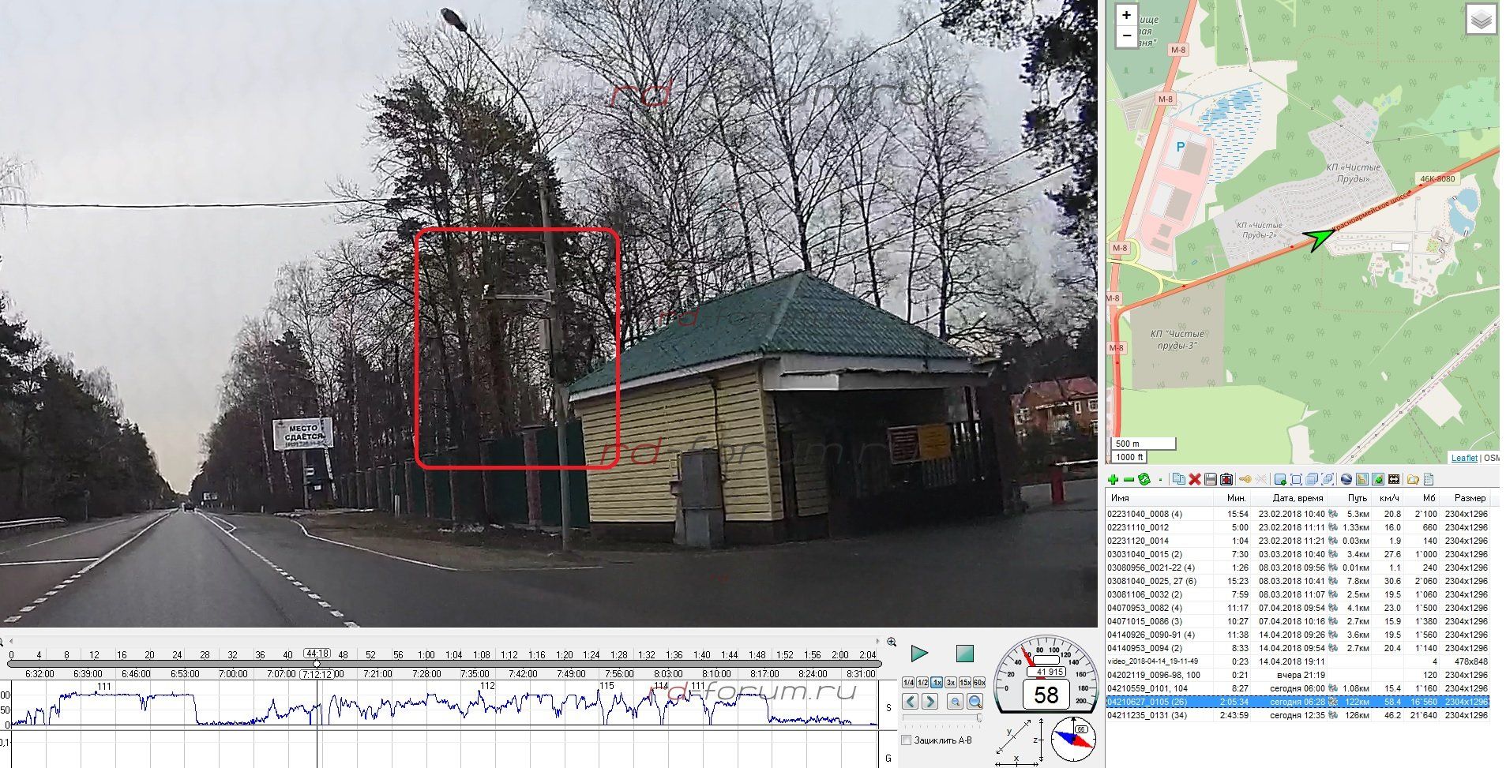Open the yellow folder icon in toolbar
1506x768 pixels.
tap(1412, 480)
